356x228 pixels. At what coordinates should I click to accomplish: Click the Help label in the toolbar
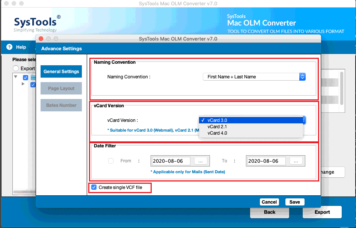point(21,47)
